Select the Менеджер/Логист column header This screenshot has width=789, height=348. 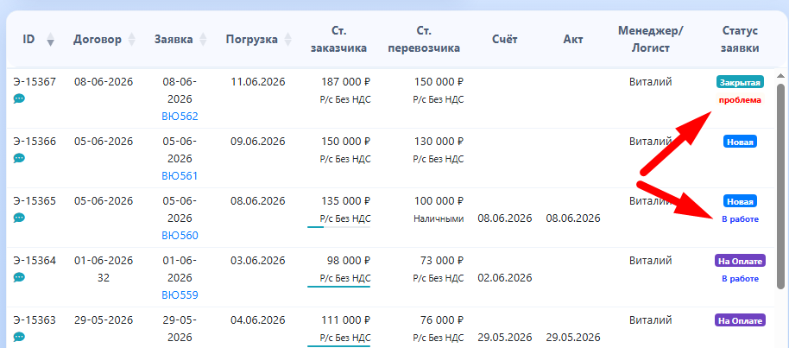[651, 39]
